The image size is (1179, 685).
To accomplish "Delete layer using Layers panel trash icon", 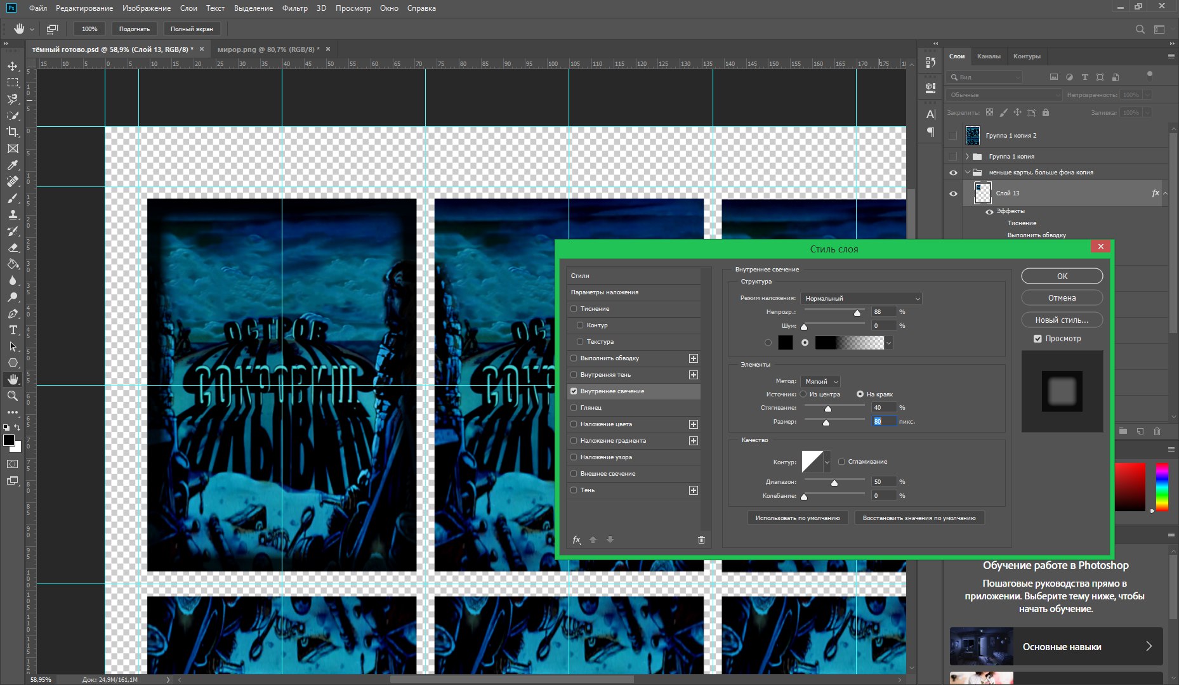I will [1157, 431].
